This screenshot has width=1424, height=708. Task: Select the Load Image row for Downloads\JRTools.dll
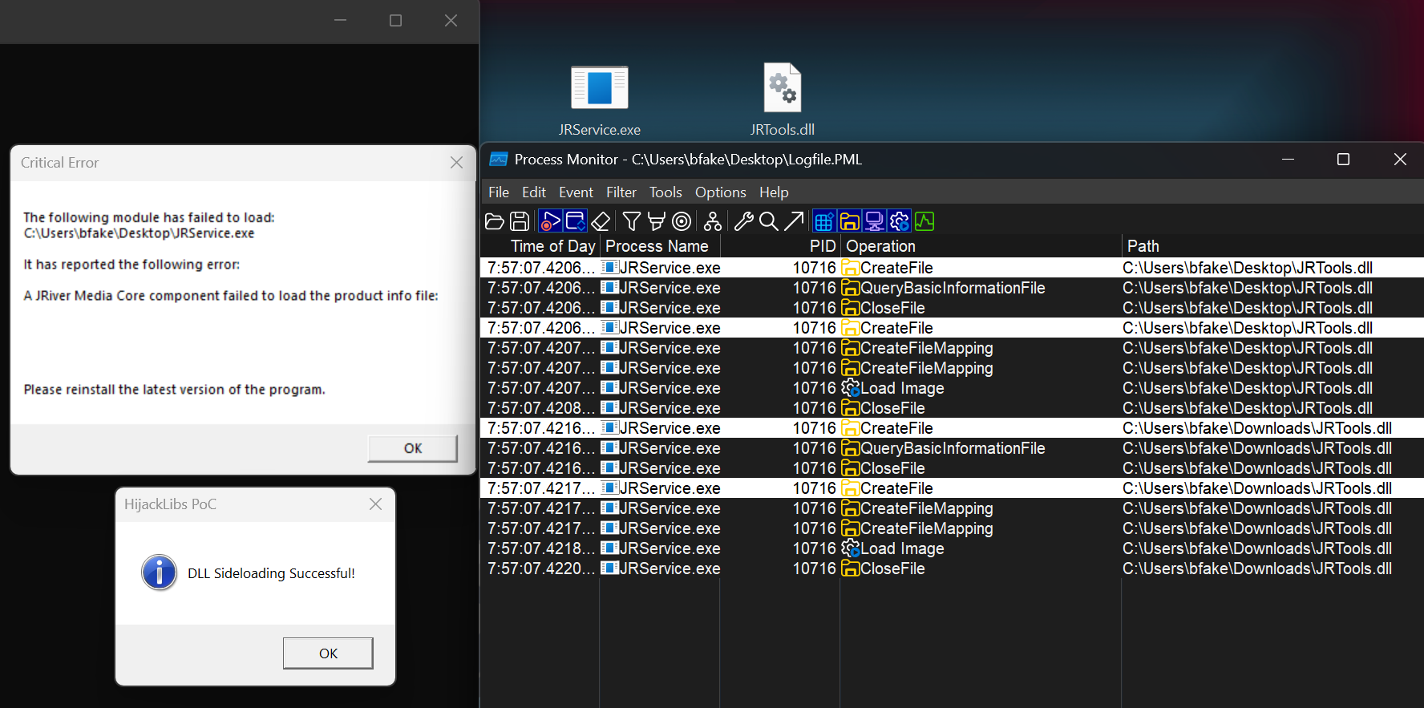952,548
